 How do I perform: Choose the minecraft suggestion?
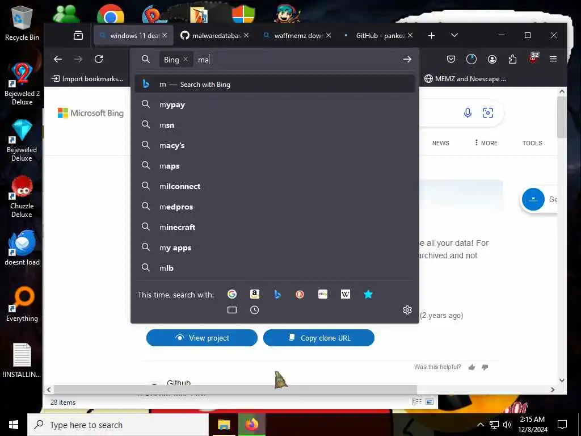click(x=275, y=227)
